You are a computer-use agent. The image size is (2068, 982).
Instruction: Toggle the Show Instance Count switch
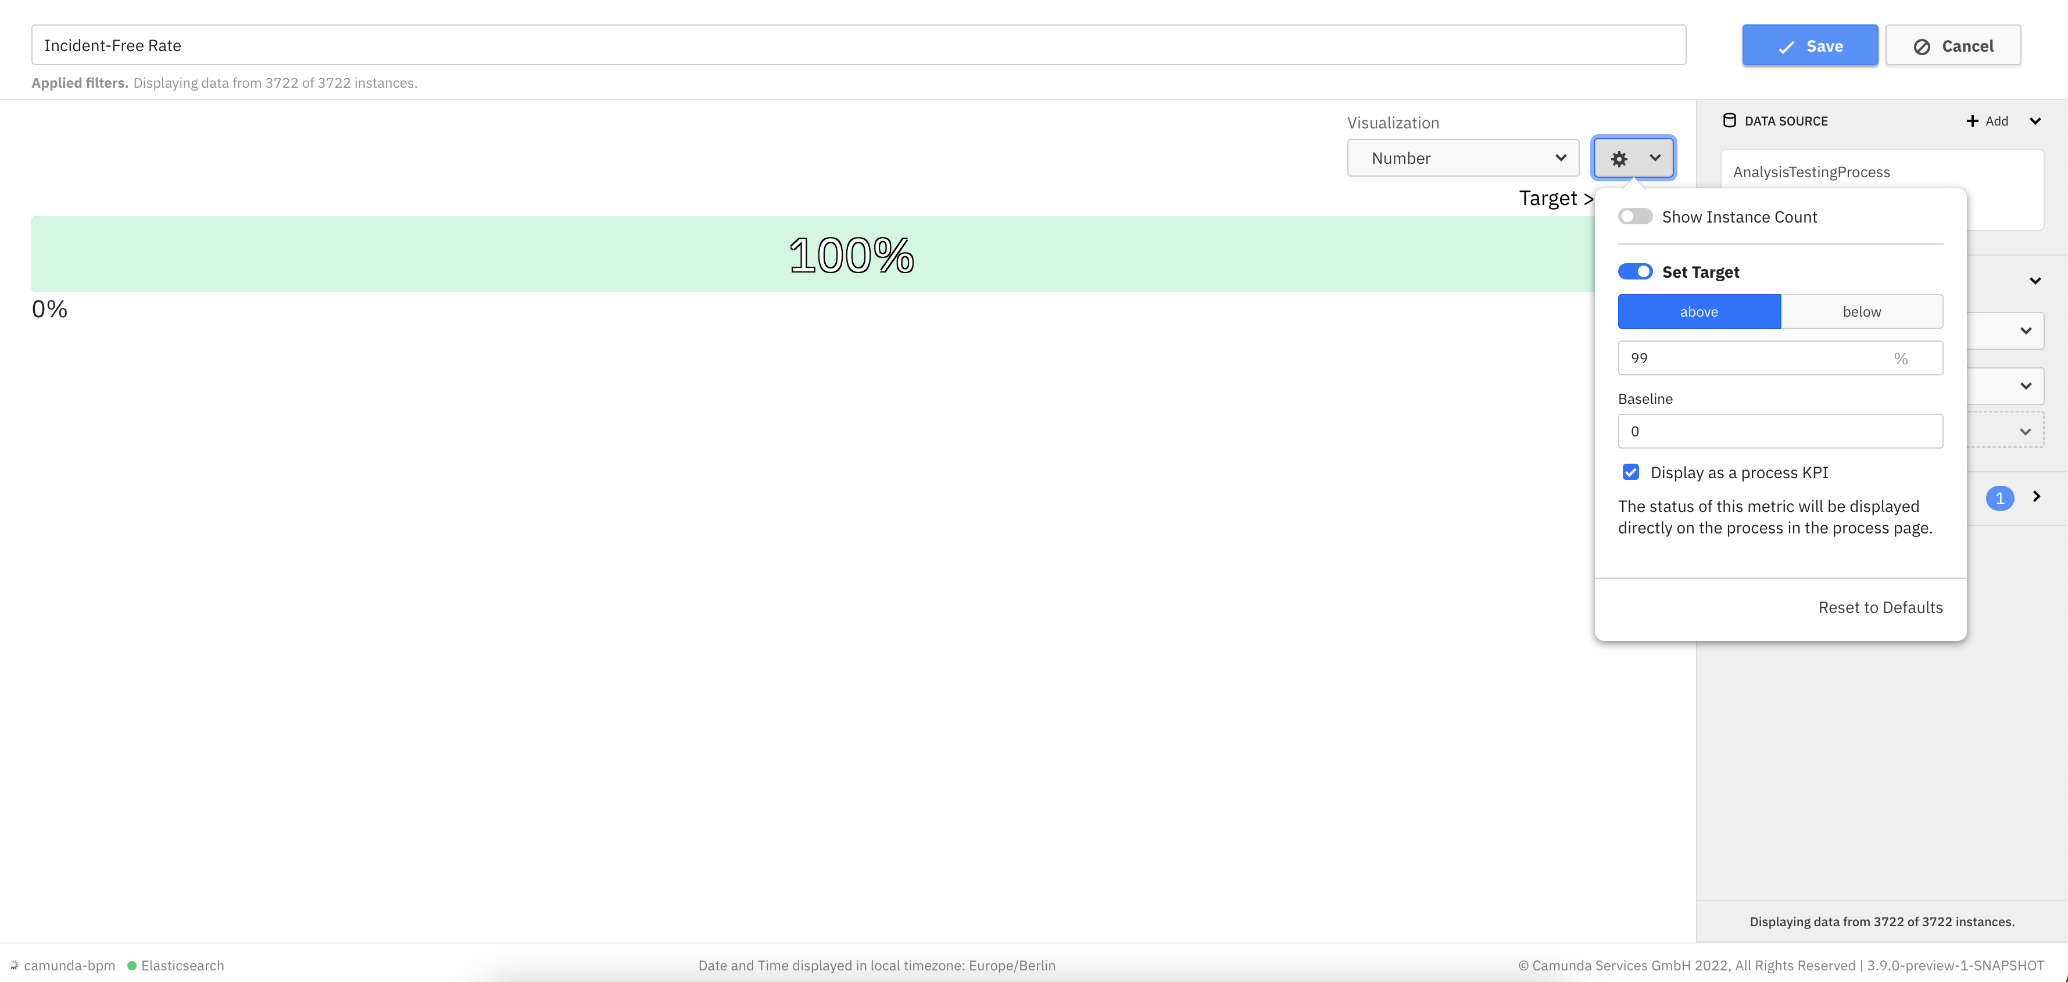(1634, 216)
